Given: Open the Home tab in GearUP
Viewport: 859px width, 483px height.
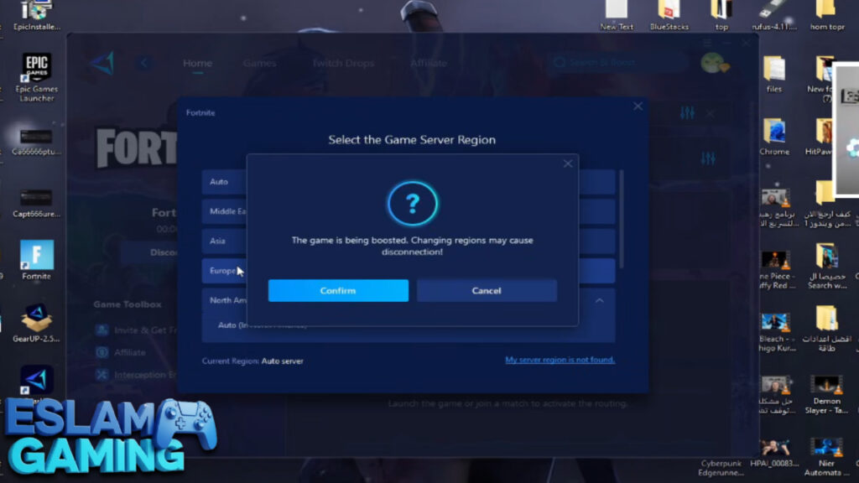Looking at the screenshot, I should pos(197,63).
